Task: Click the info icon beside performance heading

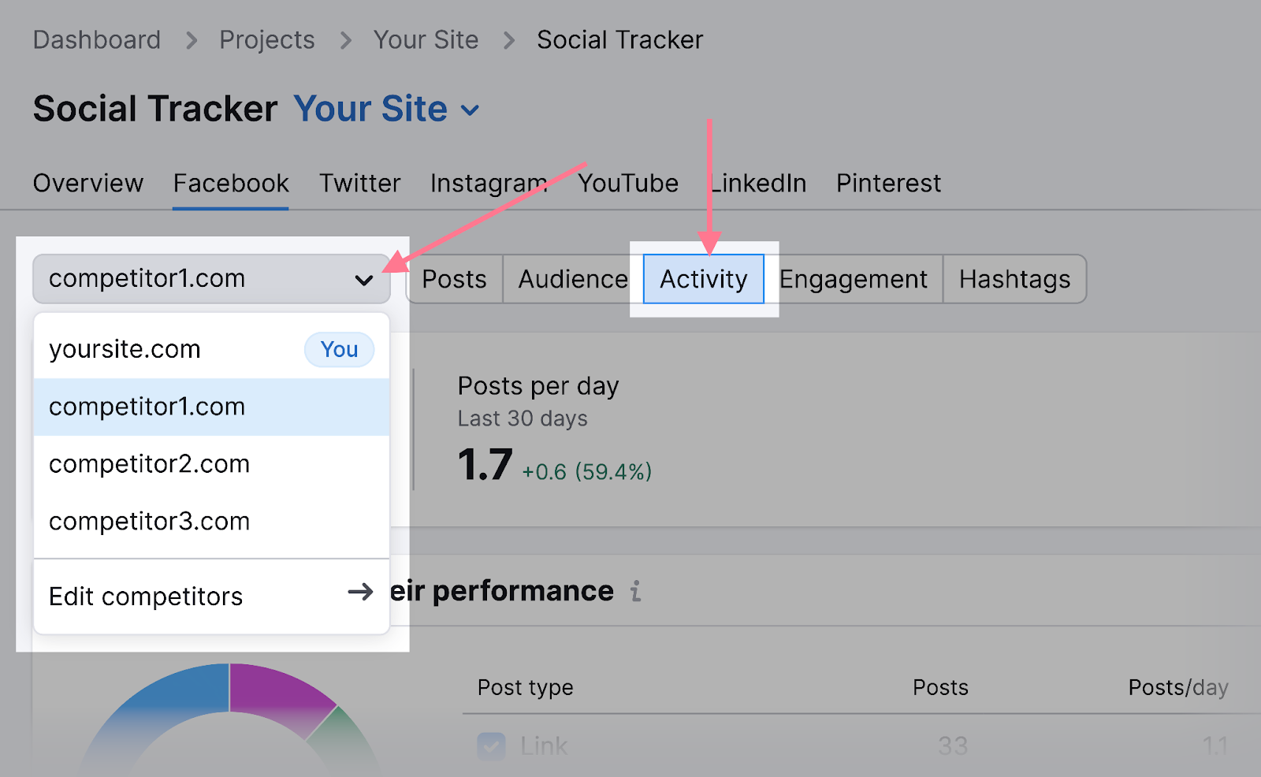Action: pos(635,591)
